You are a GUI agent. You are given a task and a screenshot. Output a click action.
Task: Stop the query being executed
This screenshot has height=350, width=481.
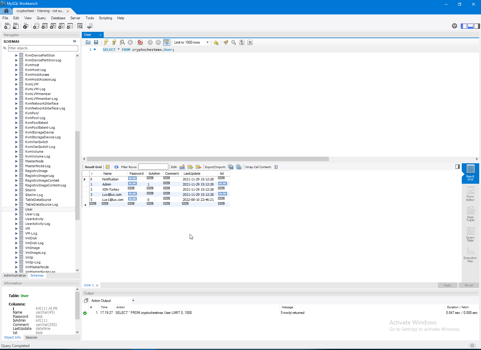click(130, 42)
